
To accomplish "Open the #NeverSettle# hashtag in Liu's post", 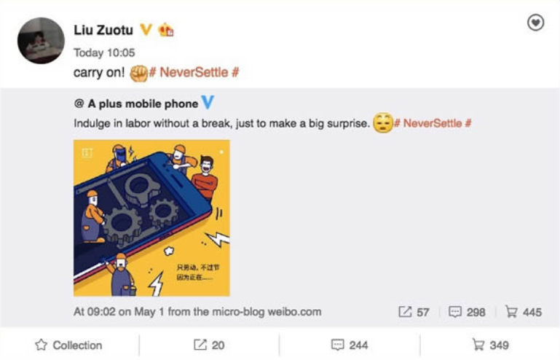I will [x=194, y=73].
